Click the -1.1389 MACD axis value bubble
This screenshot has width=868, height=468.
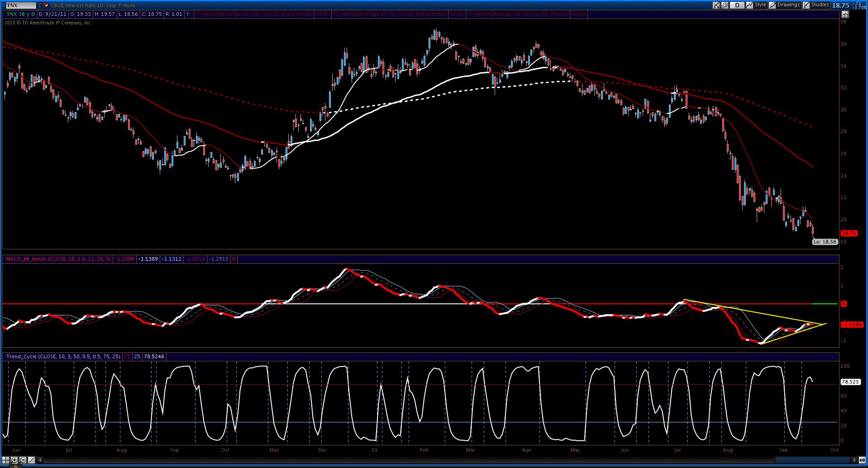(x=851, y=324)
